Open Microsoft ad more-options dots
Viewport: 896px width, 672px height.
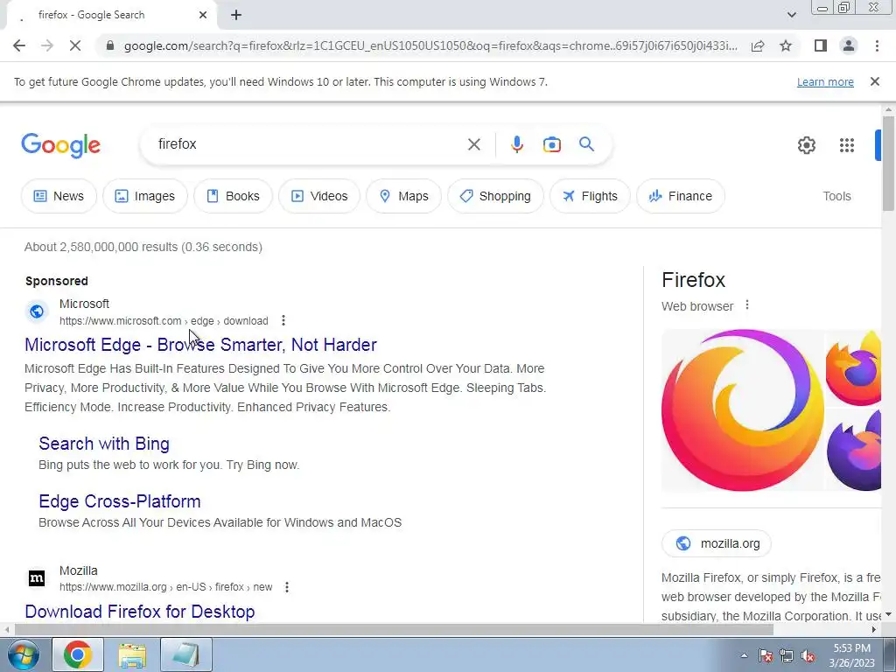click(x=283, y=320)
